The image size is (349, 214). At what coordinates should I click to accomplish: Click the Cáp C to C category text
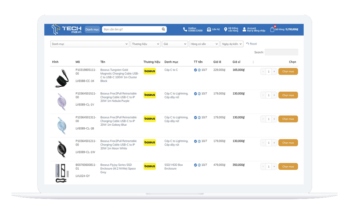[171, 70]
